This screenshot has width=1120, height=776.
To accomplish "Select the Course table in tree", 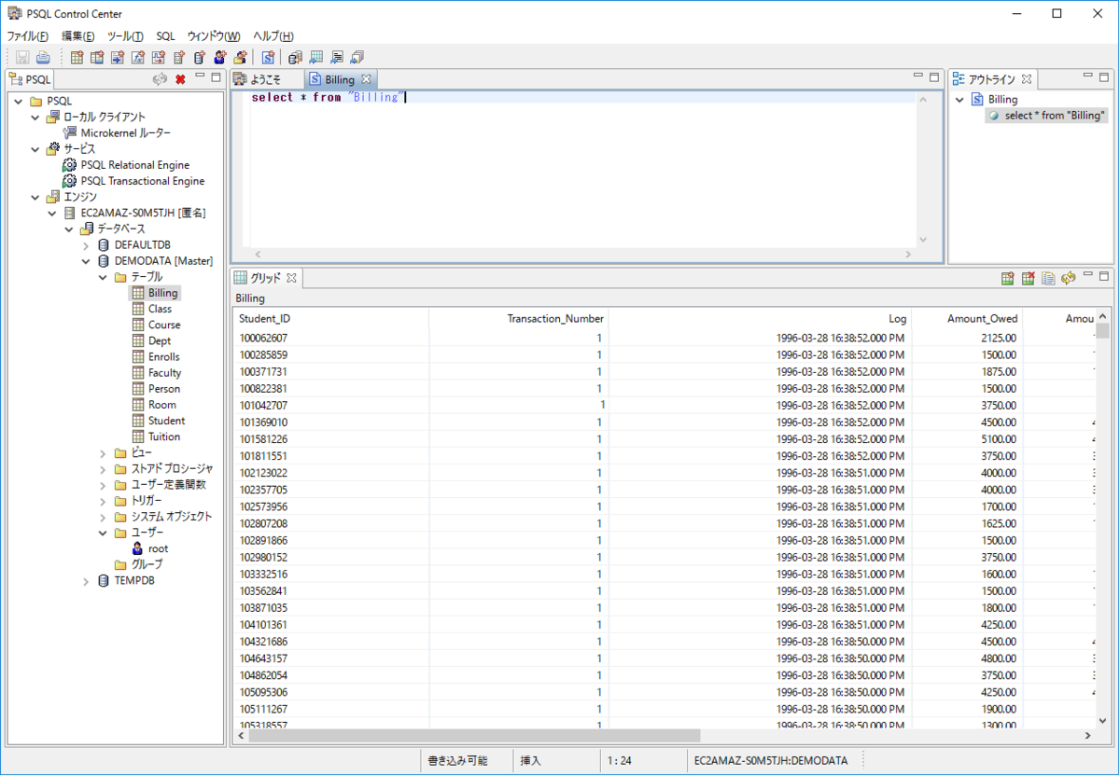I will point(164,325).
